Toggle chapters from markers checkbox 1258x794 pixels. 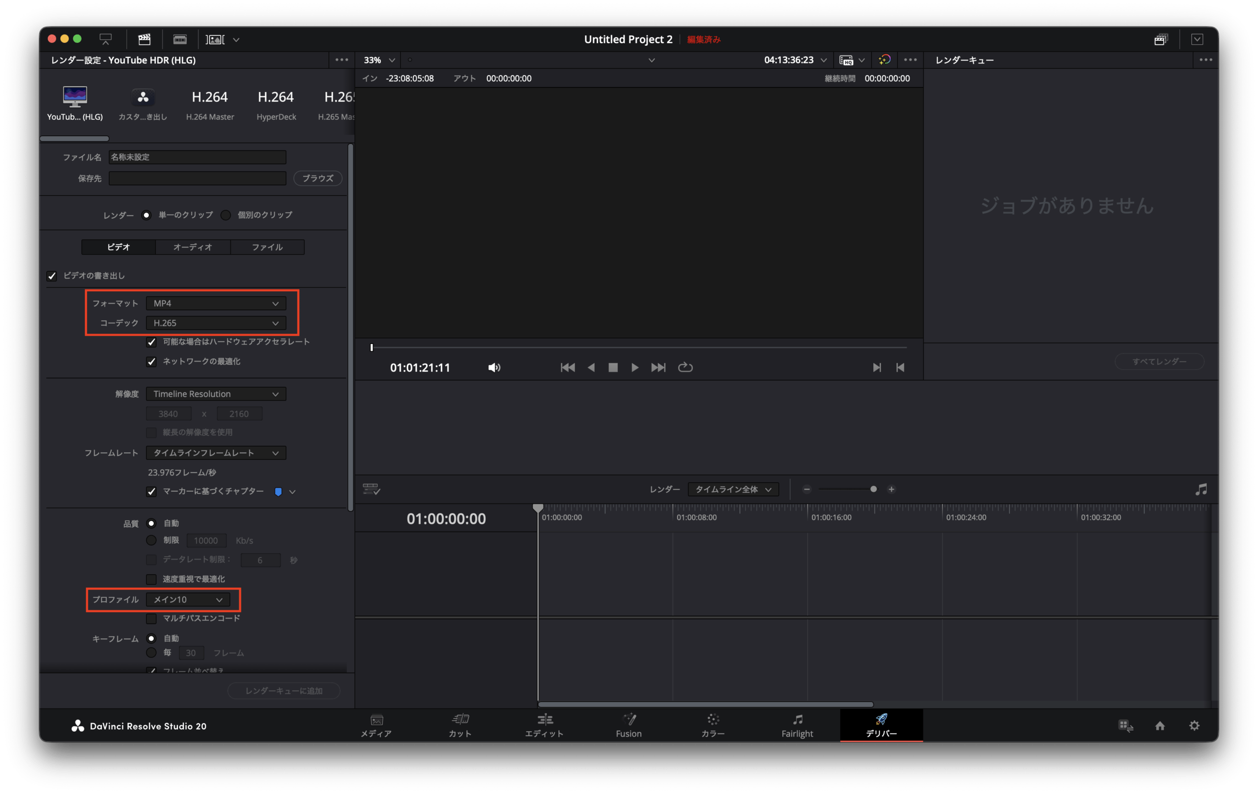[151, 491]
